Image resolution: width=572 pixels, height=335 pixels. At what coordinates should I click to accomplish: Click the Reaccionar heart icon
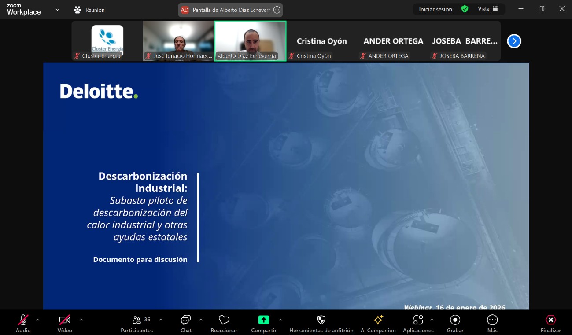pos(224,320)
